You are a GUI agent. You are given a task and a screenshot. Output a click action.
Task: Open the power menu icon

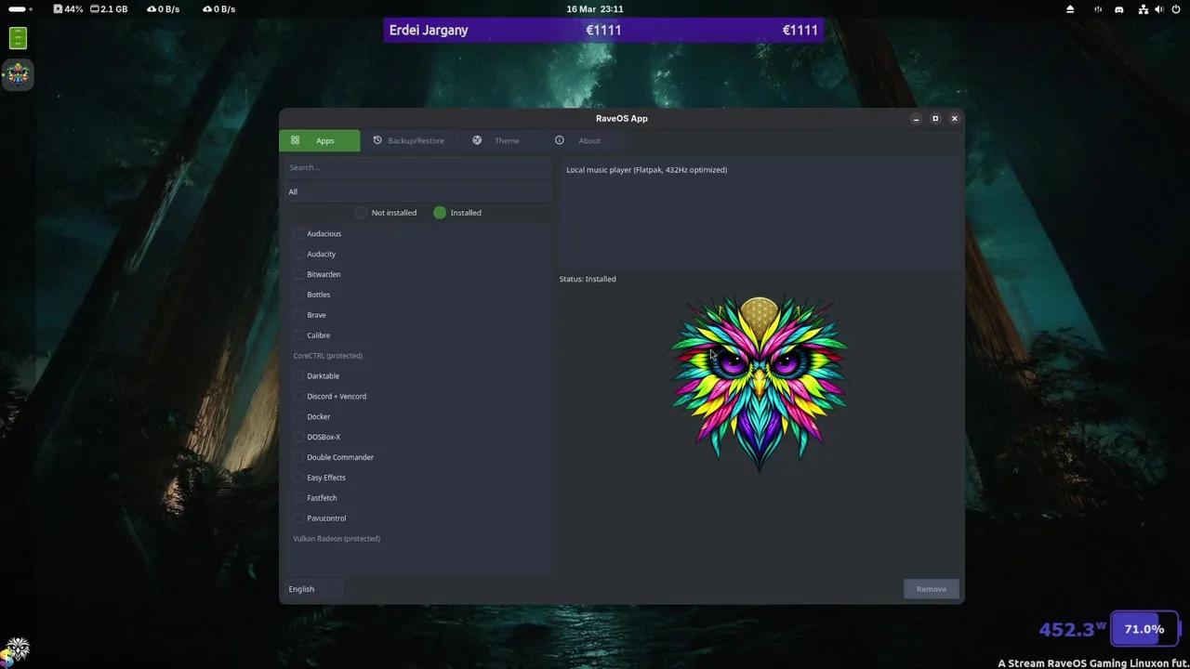[x=1176, y=9]
